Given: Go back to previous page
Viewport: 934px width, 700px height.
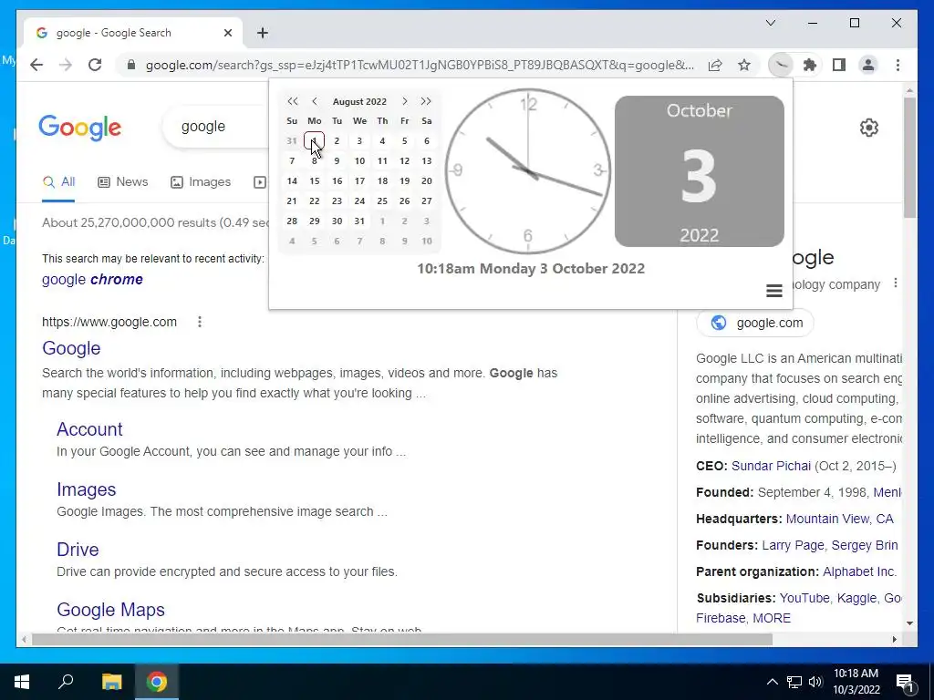Looking at the screenshot, I should click(36, 65).
